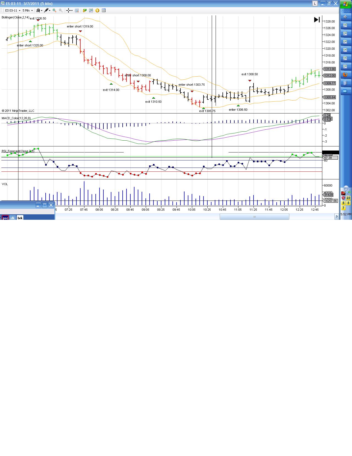Click the diamond icon in taskbar
The image size is (352, 456).
tap(346, 17)
